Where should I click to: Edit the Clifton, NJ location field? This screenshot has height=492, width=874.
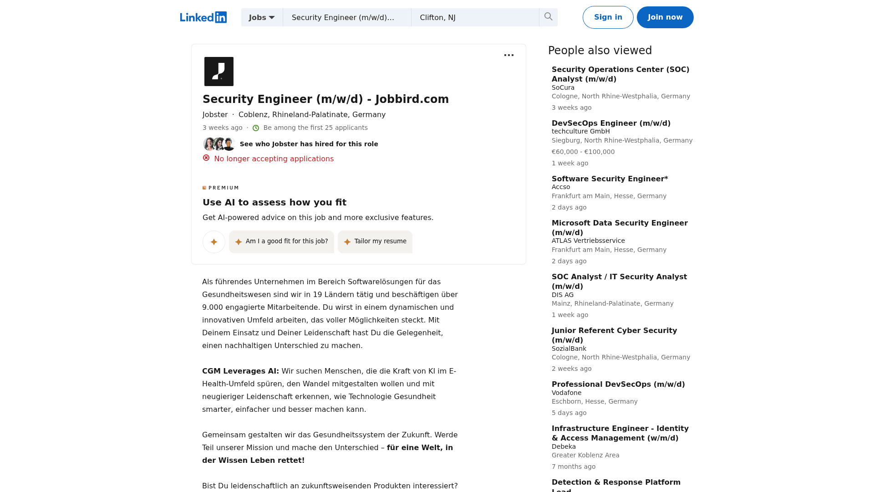pyautogui.click(x=475, y=17)
